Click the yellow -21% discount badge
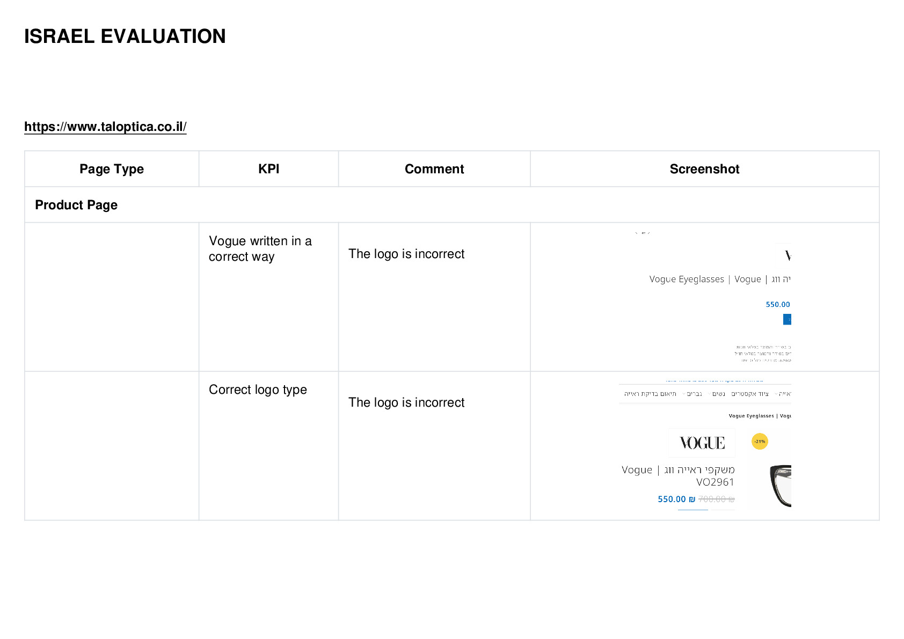Viewport: 904px width, 639px height. (760, 442)
